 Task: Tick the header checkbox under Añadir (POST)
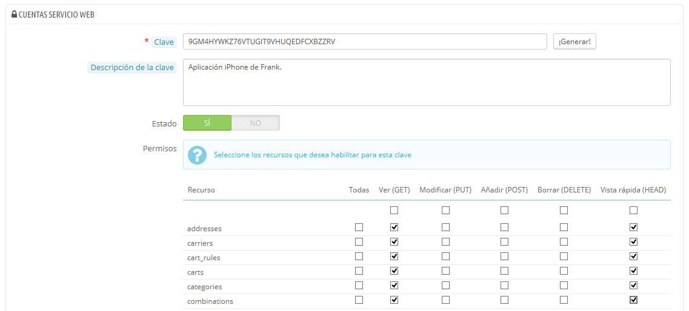pos(504,211)
